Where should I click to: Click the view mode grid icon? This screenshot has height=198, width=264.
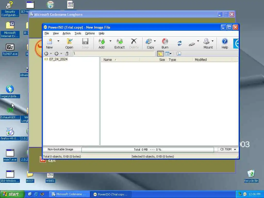tap(167, 54)
